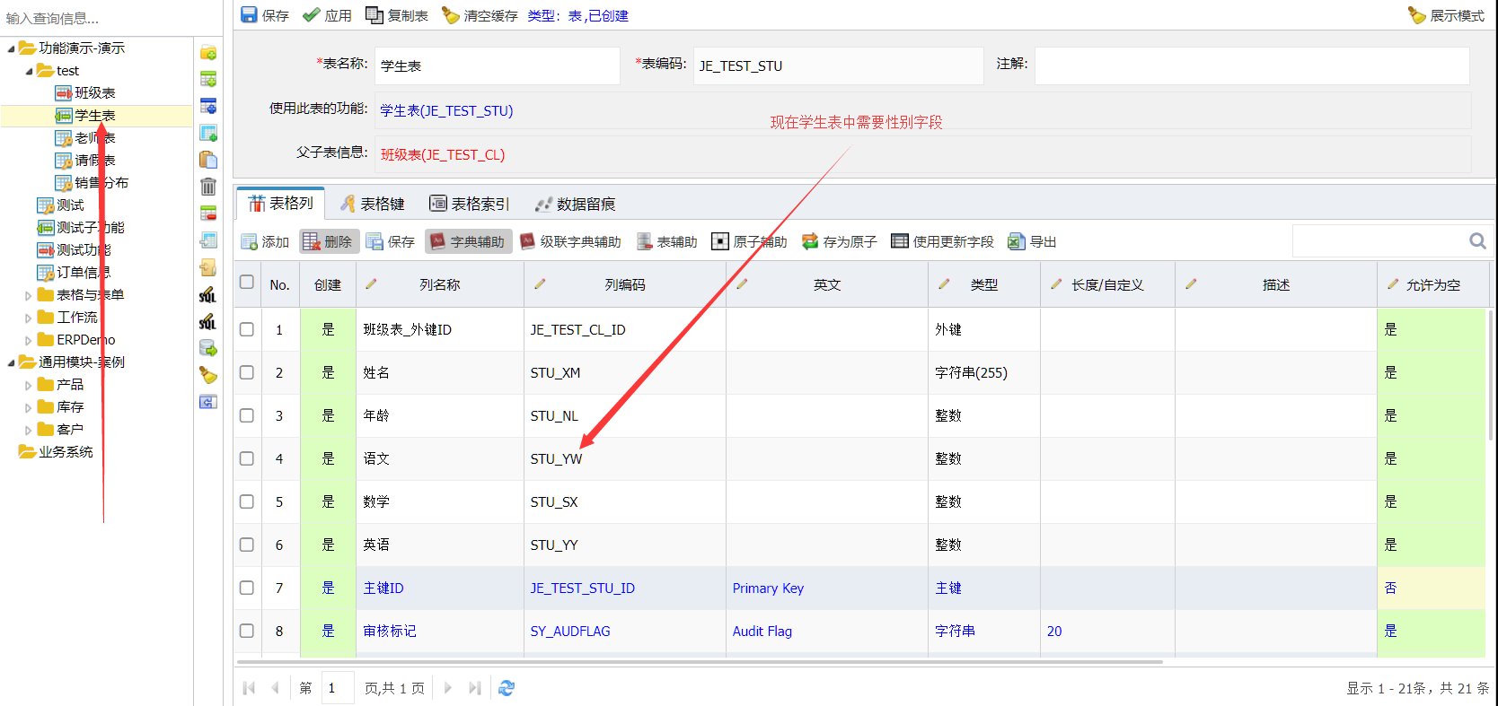Open 字典辅助 dictionary helper

click(x=468, y=241)
